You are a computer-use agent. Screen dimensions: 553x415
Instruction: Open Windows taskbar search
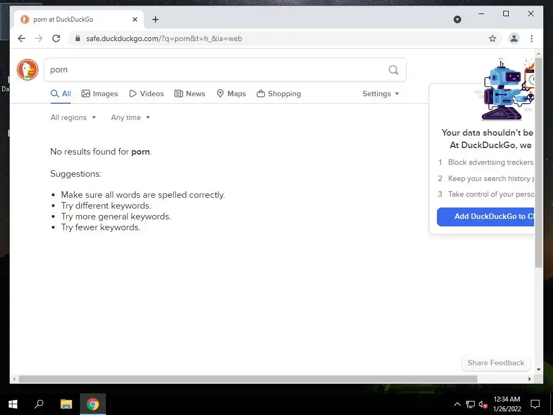pos(39,404)
